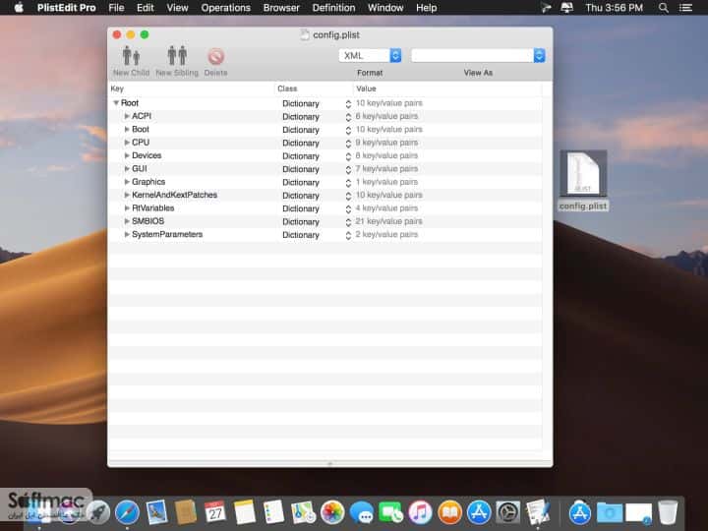The height and width of the screenshot is (531, 708).
Task: Open the Operations menu
Action: pos(226,8)
